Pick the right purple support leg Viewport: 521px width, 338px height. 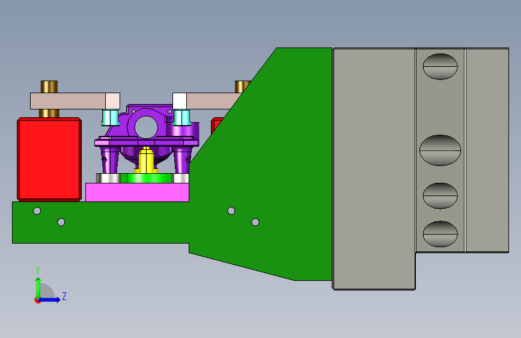(182, 160)
